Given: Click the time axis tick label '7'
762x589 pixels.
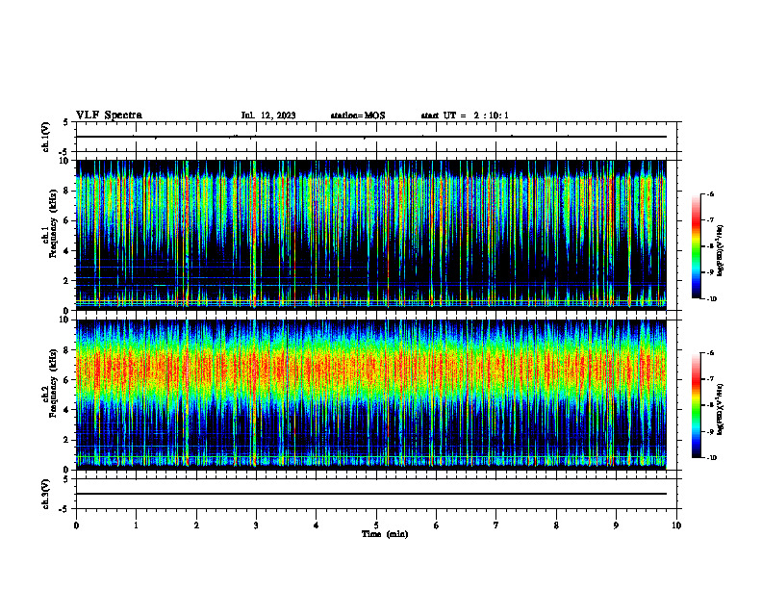Looking at the screenshot, I should coord(496,525).
